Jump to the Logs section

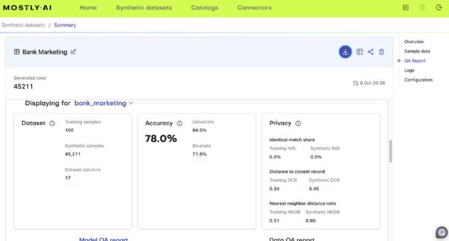[409, 70]
